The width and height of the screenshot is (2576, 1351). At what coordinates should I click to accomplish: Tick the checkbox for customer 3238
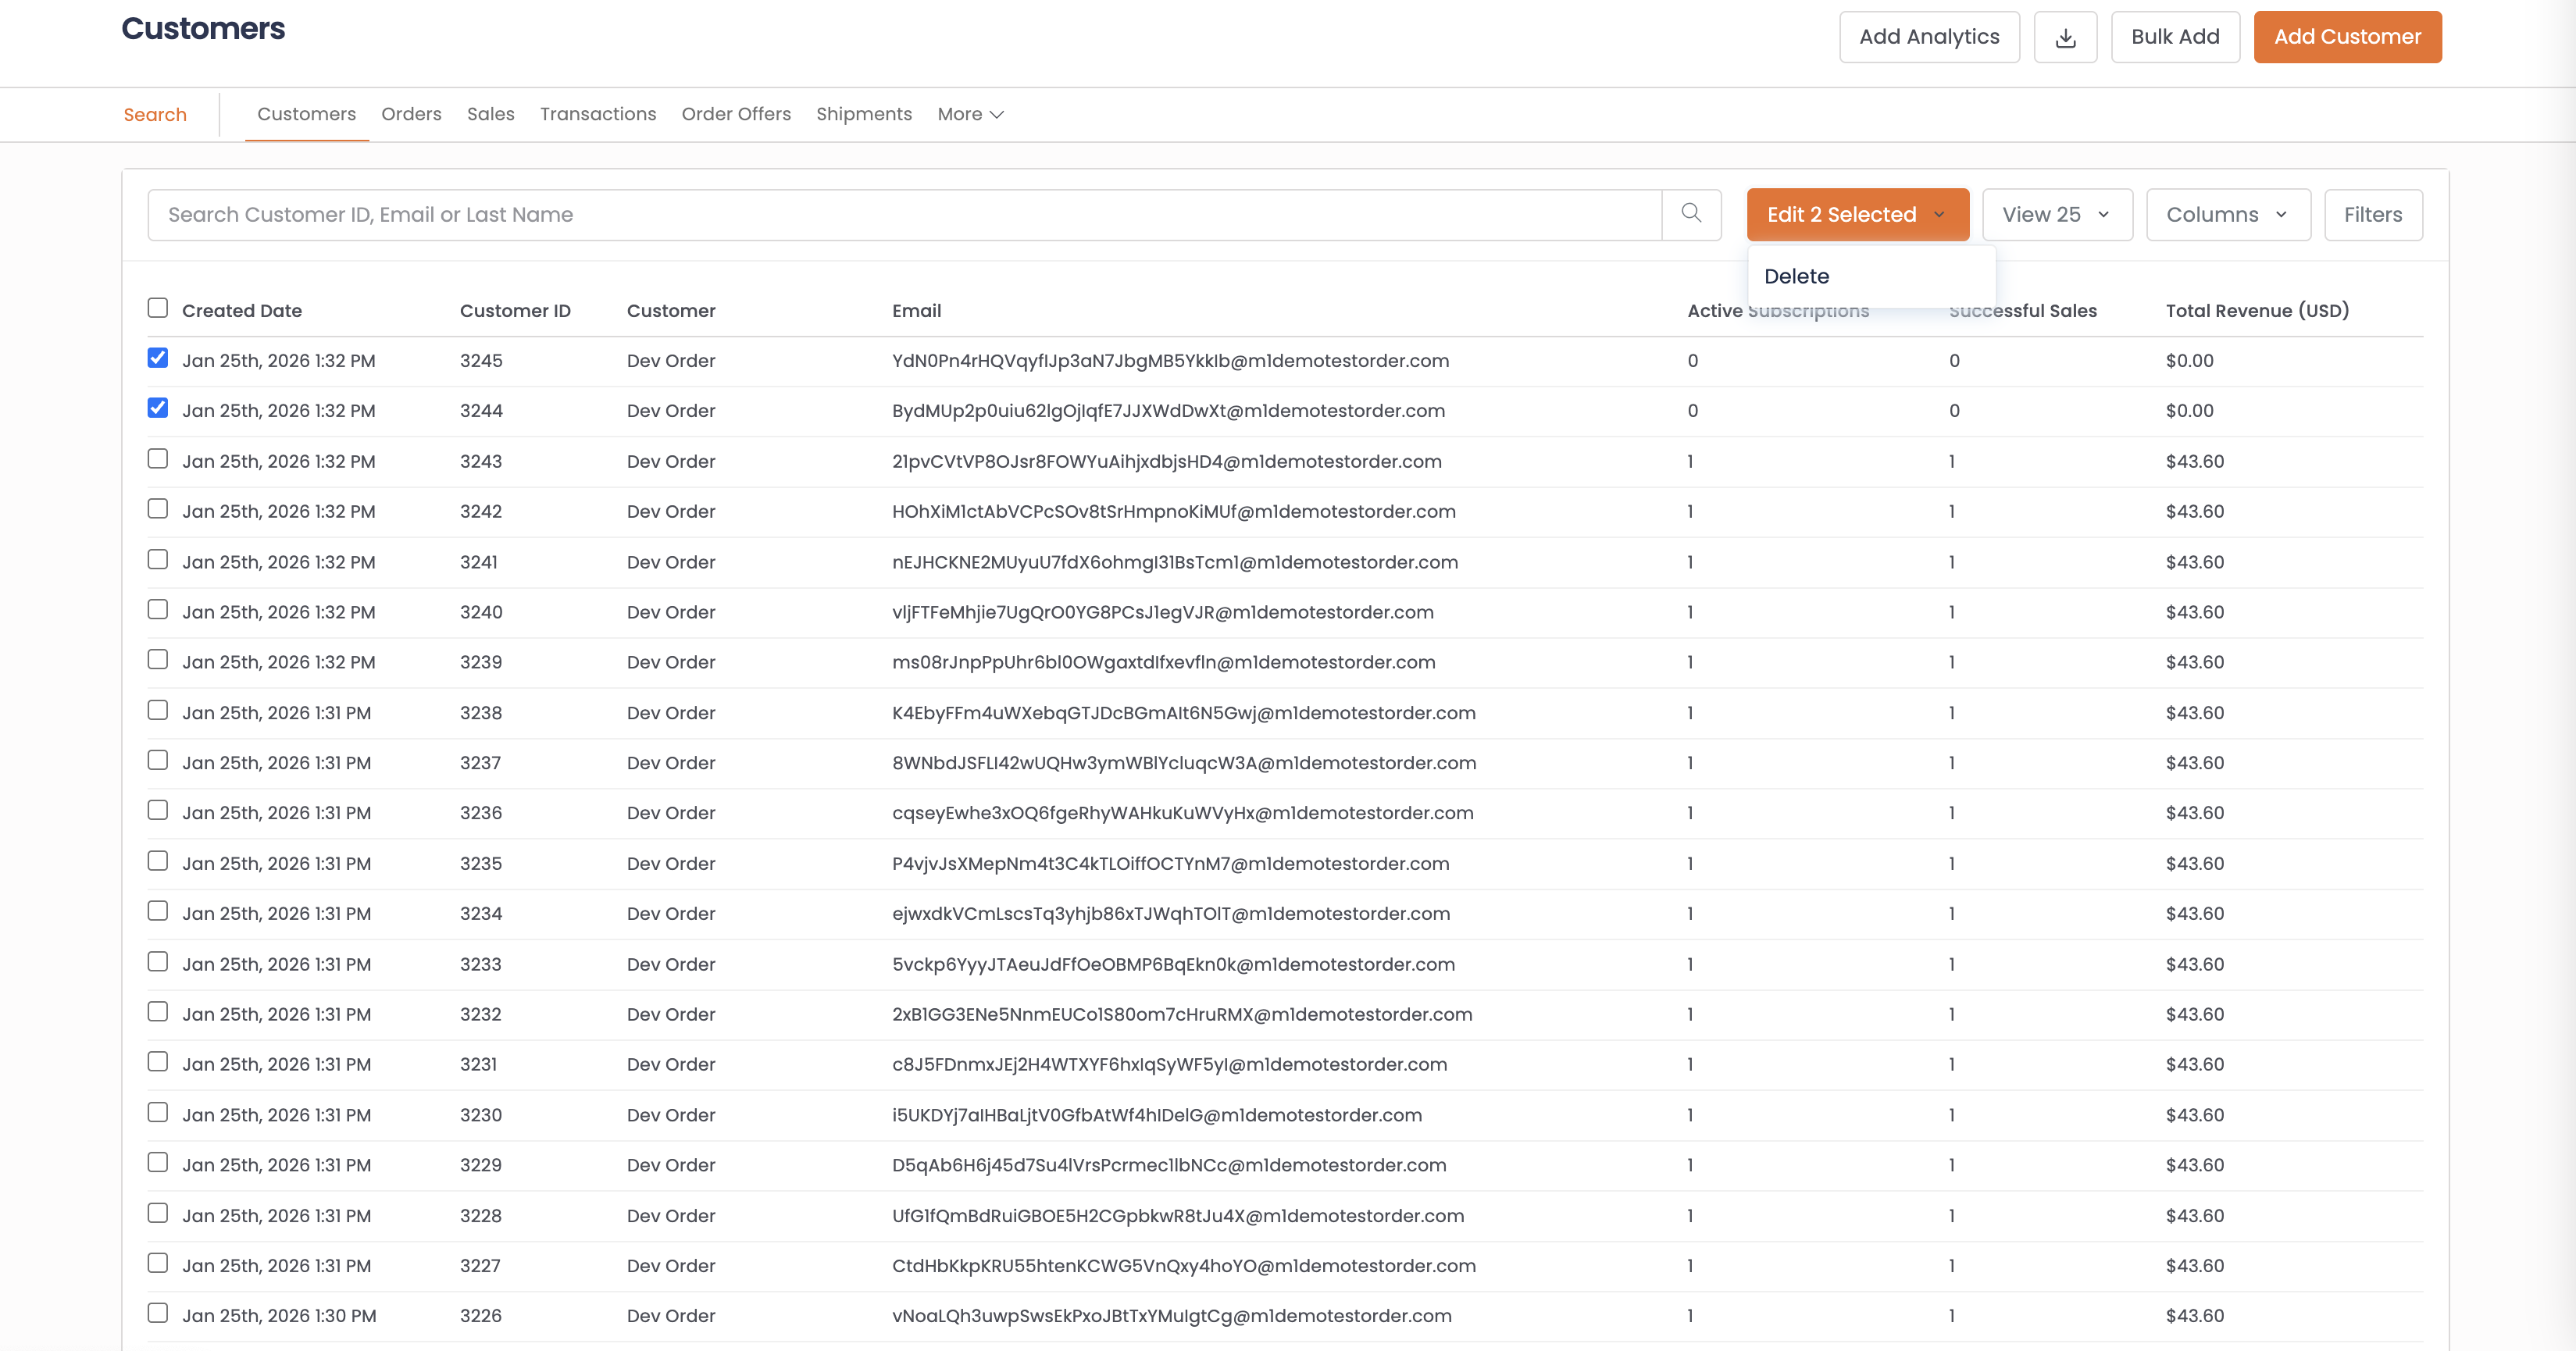pyautogui.click(x=158, y=710)
